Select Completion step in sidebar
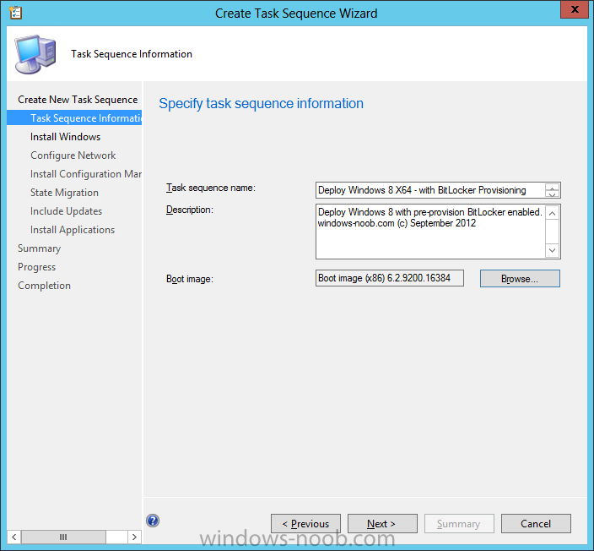Screen dimensions: 594x551 45,286
